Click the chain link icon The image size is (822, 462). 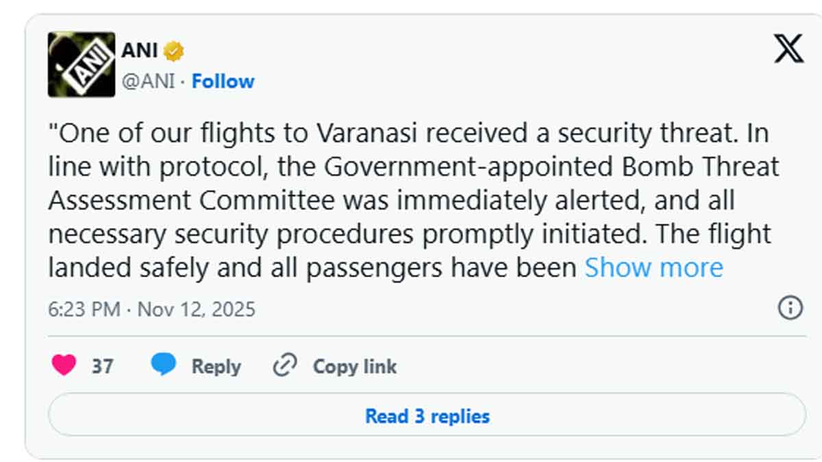click(x=284, y=365)
